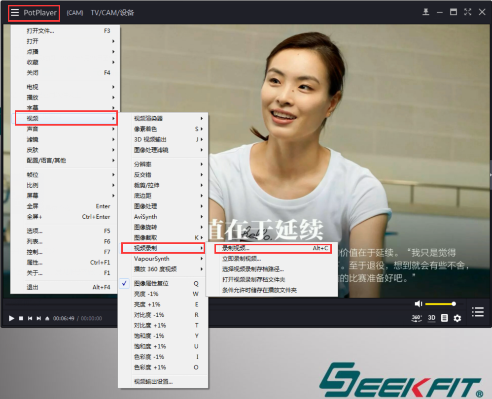
Task: Click the yellow volume slider
Action: pos(439,304)
